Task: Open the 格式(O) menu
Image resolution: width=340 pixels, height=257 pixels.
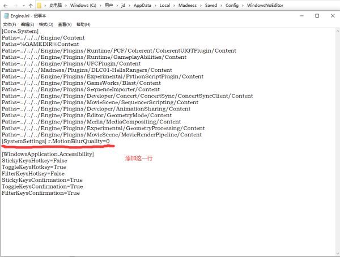Action: tap(46, 25)
